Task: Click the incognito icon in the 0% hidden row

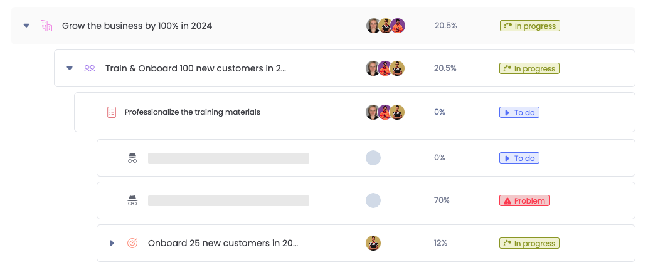Action: tap(132, 158)
